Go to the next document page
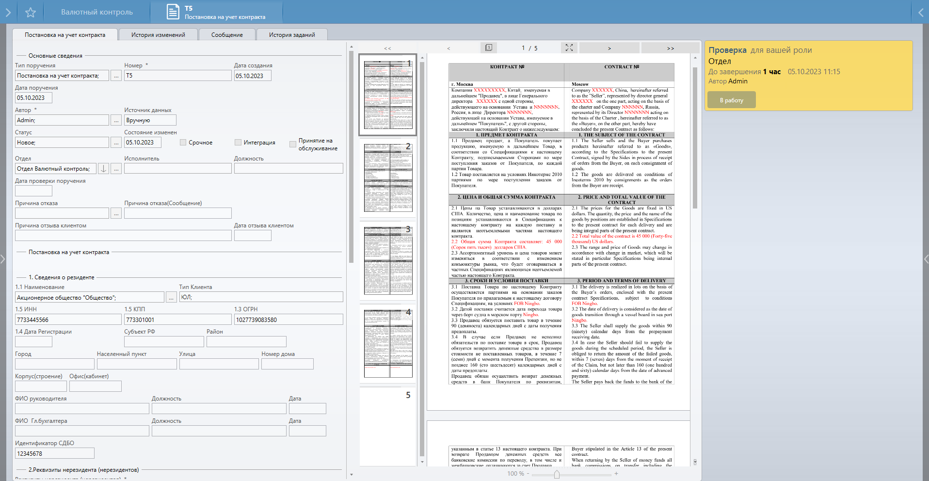Viewport: 929px width, 481px height. [x=609, y=48]
